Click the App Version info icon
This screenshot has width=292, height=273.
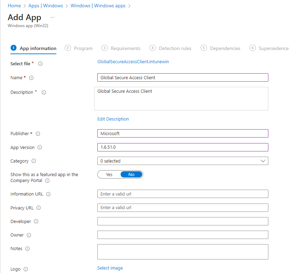(40, 147)
